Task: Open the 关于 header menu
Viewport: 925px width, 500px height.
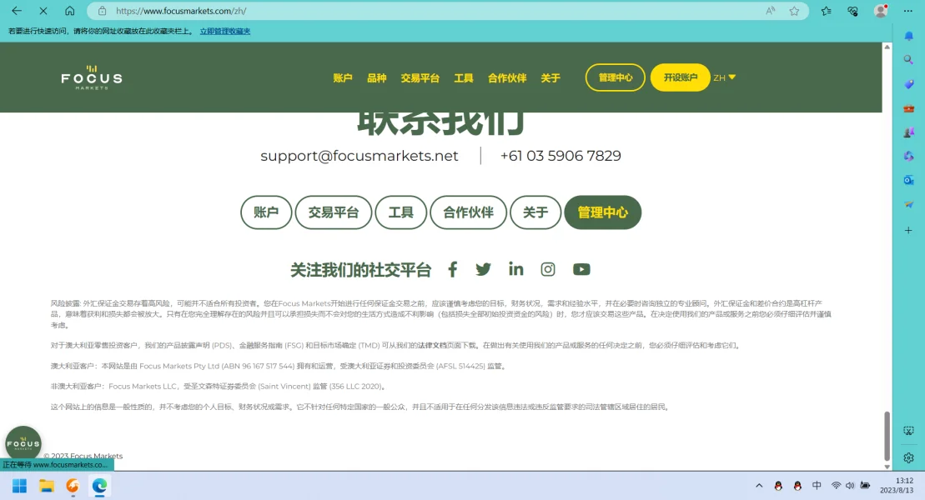Action: click(550, 77)
